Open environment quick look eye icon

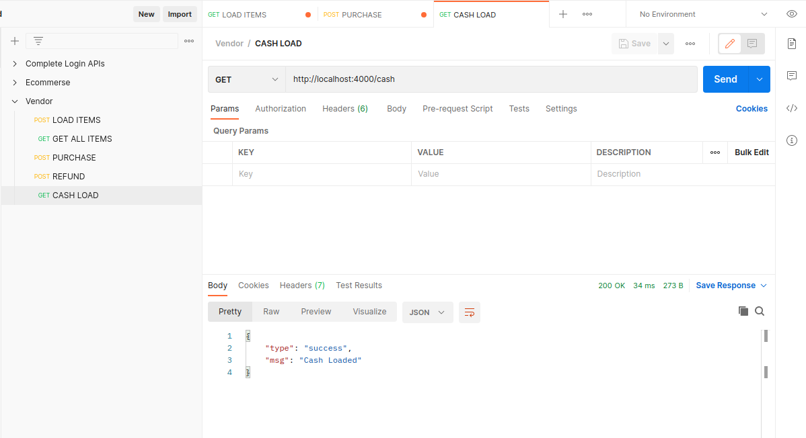tap(792, 14)
